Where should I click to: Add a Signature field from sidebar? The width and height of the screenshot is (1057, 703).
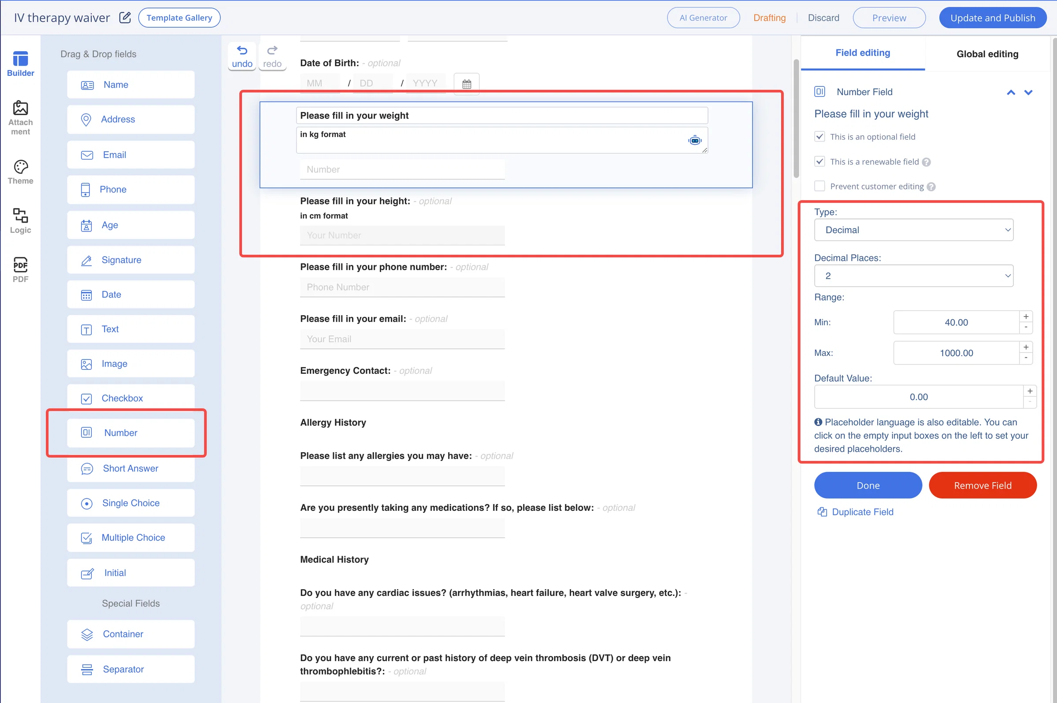pyautogui.click(x=131, y=260)
